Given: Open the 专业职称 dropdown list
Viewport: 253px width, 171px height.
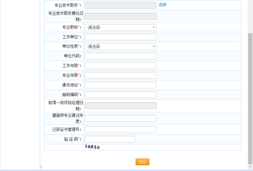Looking at the screenshot, I should 120,27.
